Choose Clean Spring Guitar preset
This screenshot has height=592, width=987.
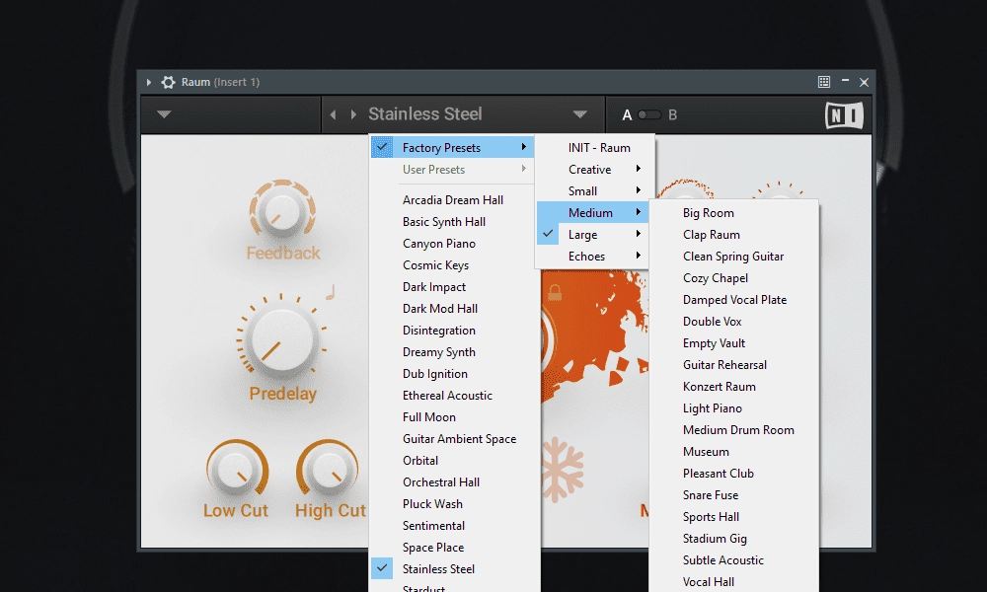733,257
